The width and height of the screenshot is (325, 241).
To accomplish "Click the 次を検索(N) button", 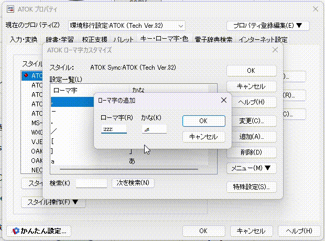I will (x=133, y=183).
